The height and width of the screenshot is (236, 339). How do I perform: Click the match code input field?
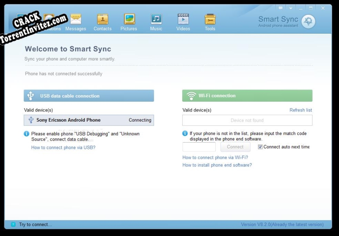[x=199, y=147]
